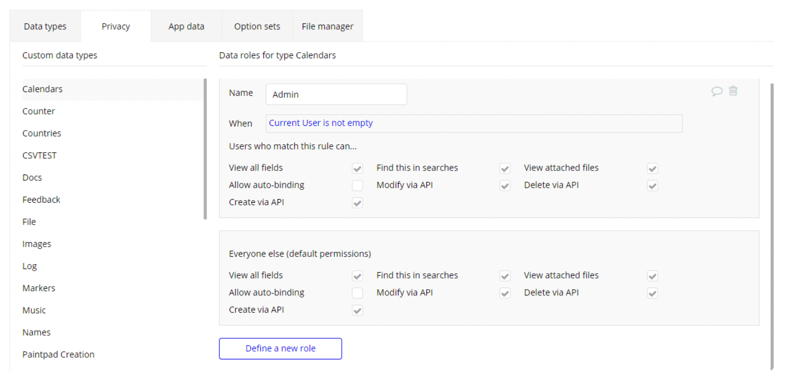Toggle Admin's Find this in searches checkbox
Screen dimensions: 787x388
click(x=505, y=168)
